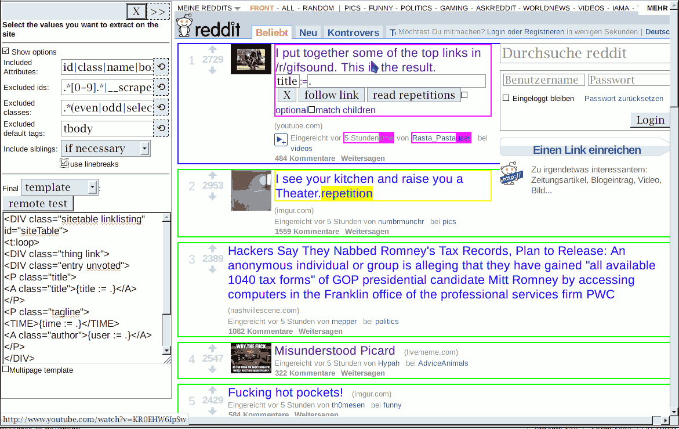Click the page horizontal scrollbar right arrow
The height and width of the screenshot is (429, 679).
click(665, 420)
